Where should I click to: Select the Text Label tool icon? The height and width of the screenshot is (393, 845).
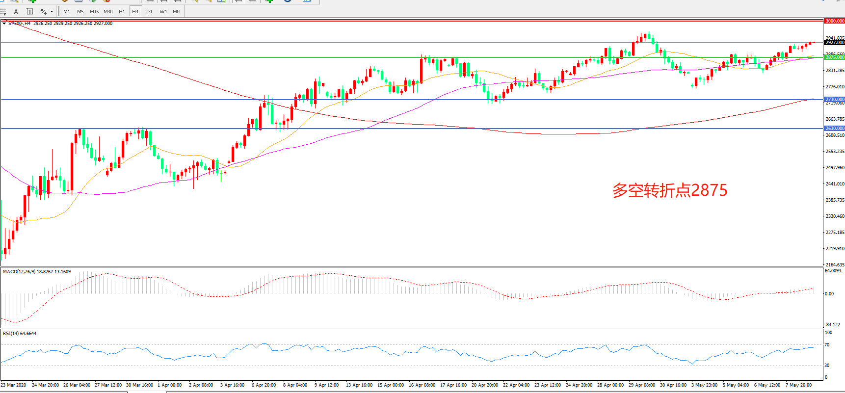tap(29, 11)
